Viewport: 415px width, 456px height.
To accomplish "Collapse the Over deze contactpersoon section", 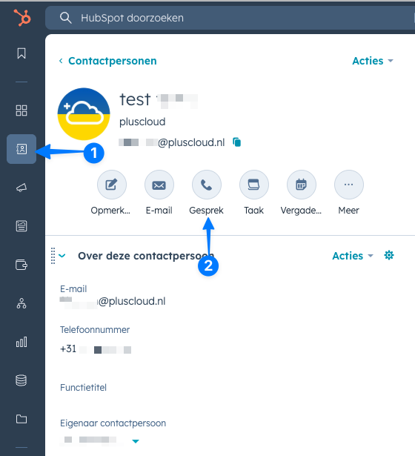I will (62, 256).
